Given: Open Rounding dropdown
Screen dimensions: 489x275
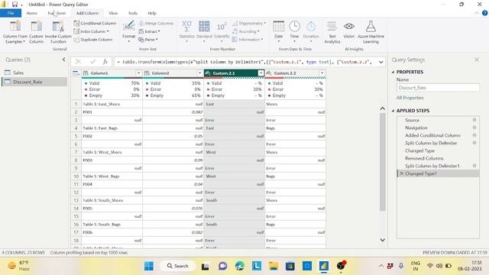Looking at the screenshot, I should [x=246, y=31].
